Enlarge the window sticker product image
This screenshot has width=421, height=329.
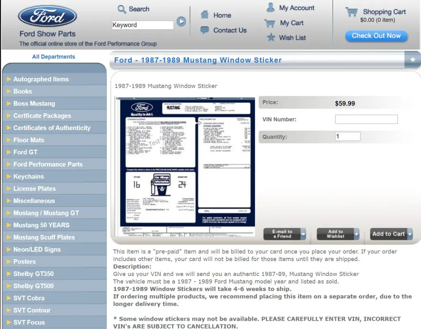tap(185, 166)
